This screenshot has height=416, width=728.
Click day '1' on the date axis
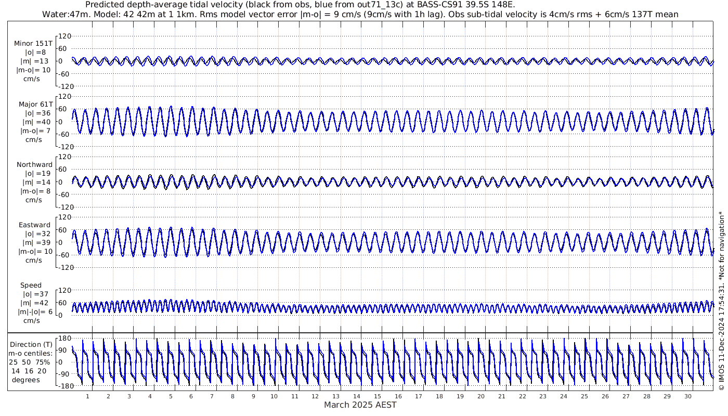tap(87, 396)
